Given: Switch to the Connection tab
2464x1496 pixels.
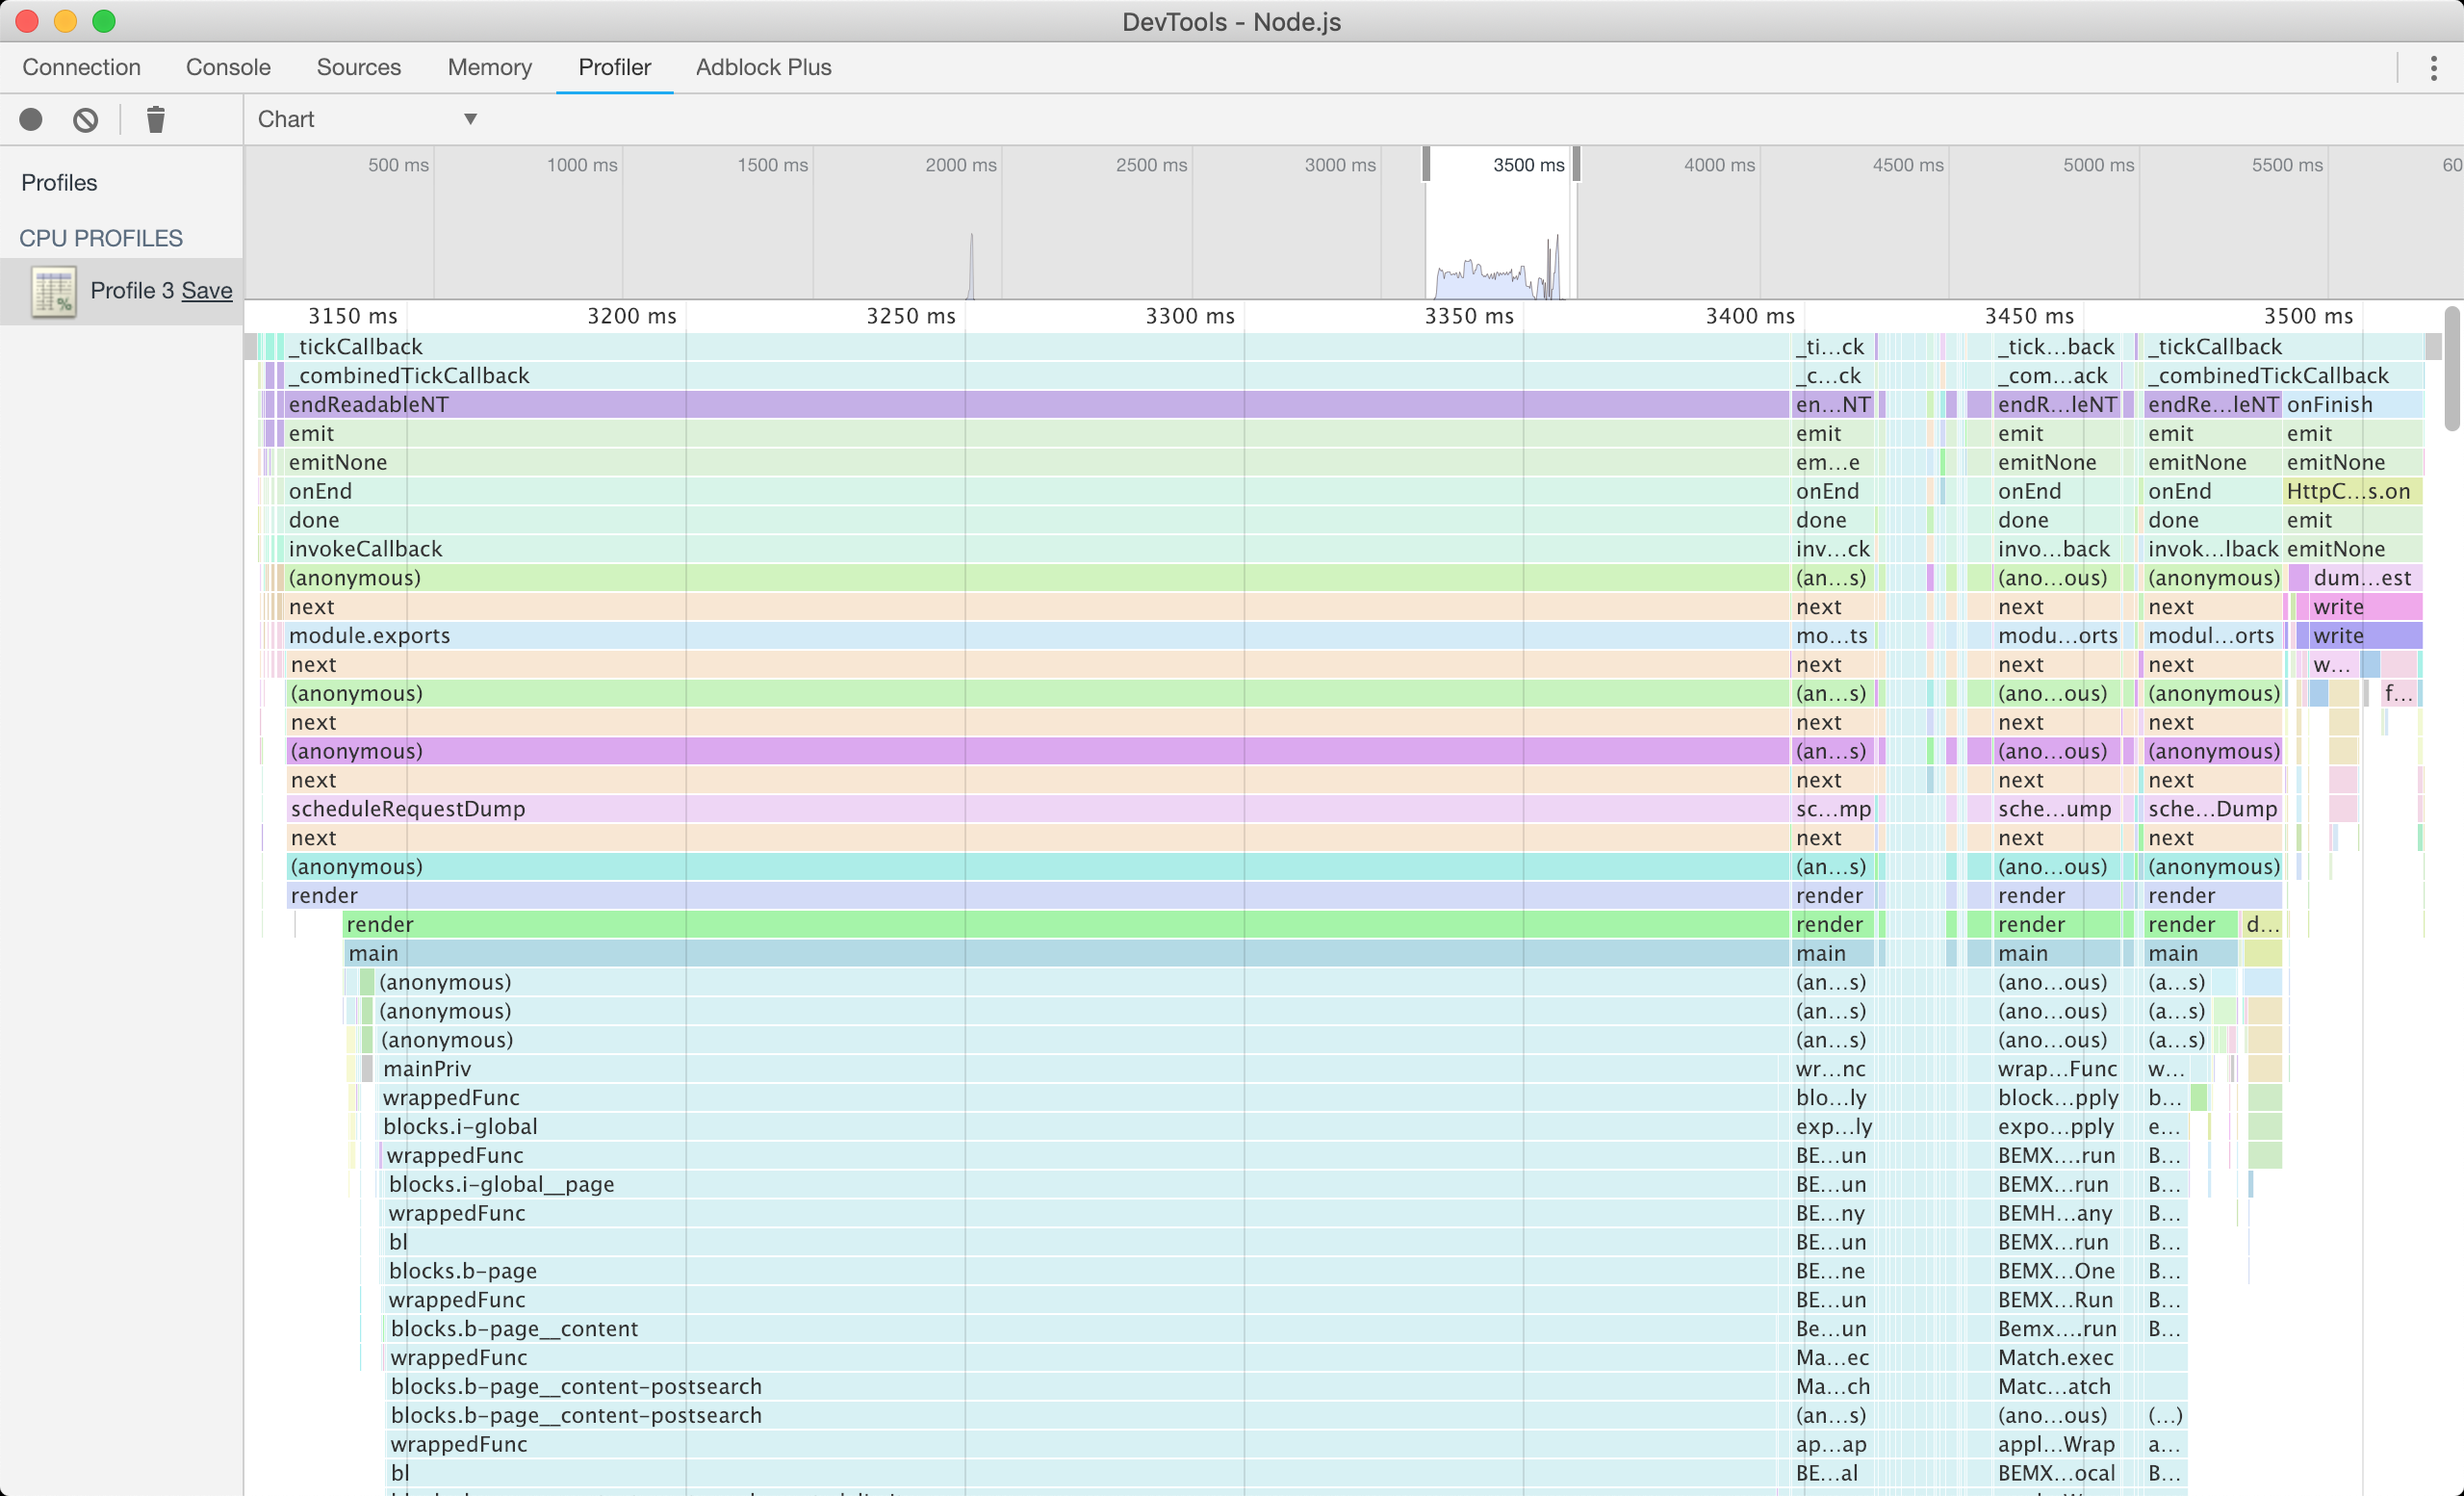Looking at the screenshot, I should (x=81, y=67).
